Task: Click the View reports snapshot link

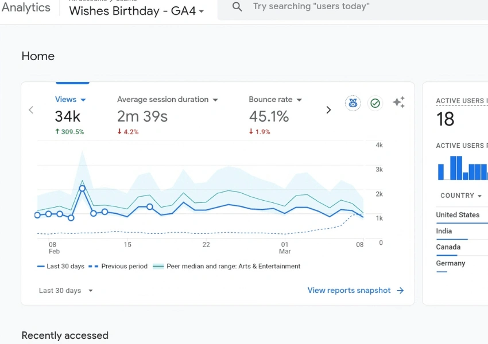Action: (349, 291)
